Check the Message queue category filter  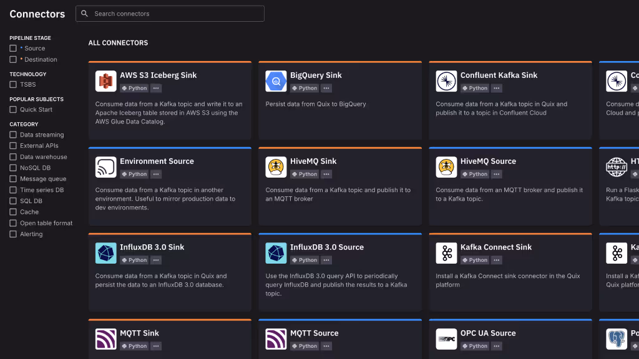point(13,179)
